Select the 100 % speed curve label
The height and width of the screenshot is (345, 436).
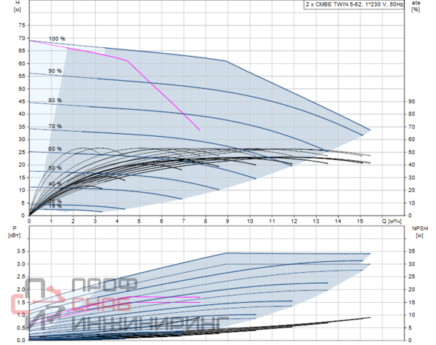[57, 39]
